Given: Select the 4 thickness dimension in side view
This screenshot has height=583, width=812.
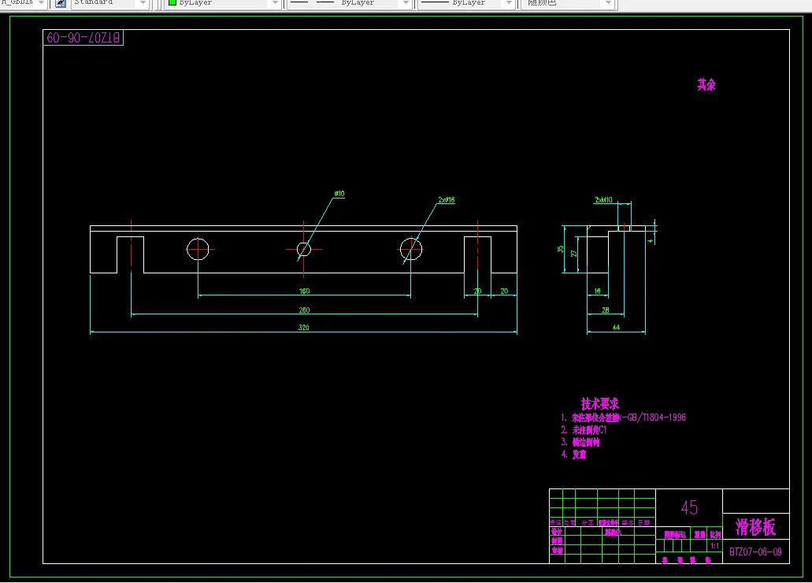Looking at the screenshot, I should (651, 241).
